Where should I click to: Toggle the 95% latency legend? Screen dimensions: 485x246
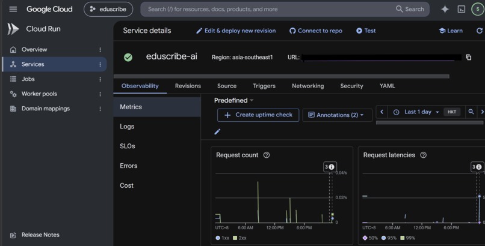[389, 238]
